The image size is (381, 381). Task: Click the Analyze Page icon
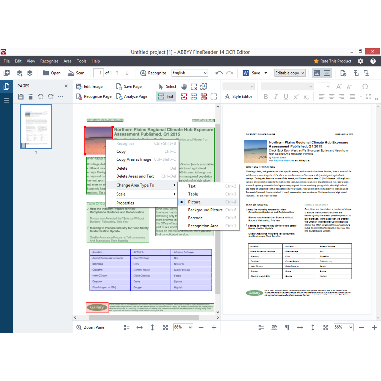pos(119,96)
